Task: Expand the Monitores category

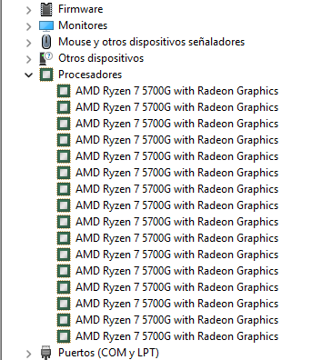Action: coord(29,26)
